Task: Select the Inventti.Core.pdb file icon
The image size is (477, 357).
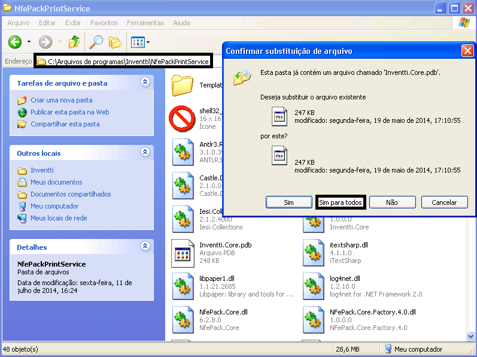Action: pyautogui.click(x=181, y=253)
